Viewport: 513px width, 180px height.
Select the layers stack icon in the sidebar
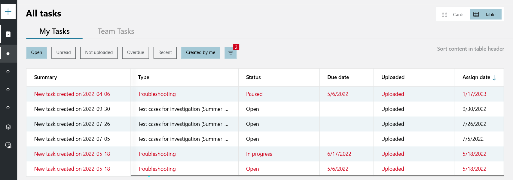[8, 127]
